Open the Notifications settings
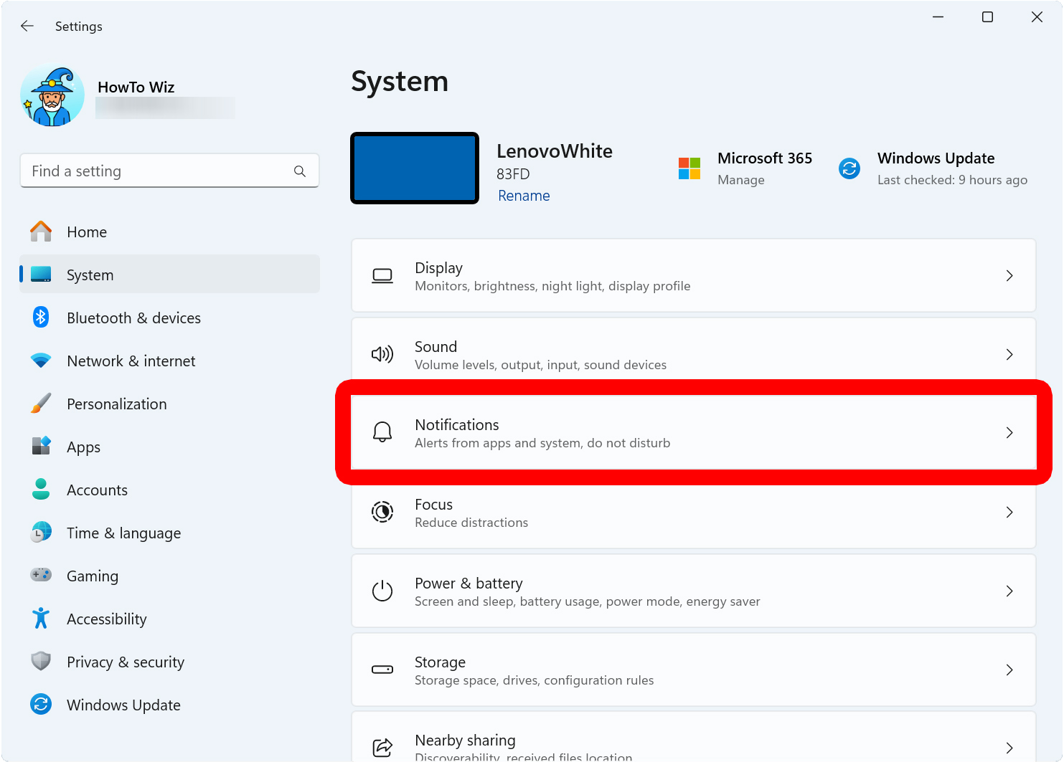The width and height of the screenshot is (1064, 762). tap(694, 432)
